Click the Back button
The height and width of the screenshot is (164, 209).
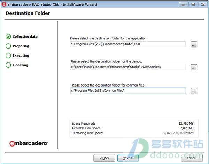(104, 158)
